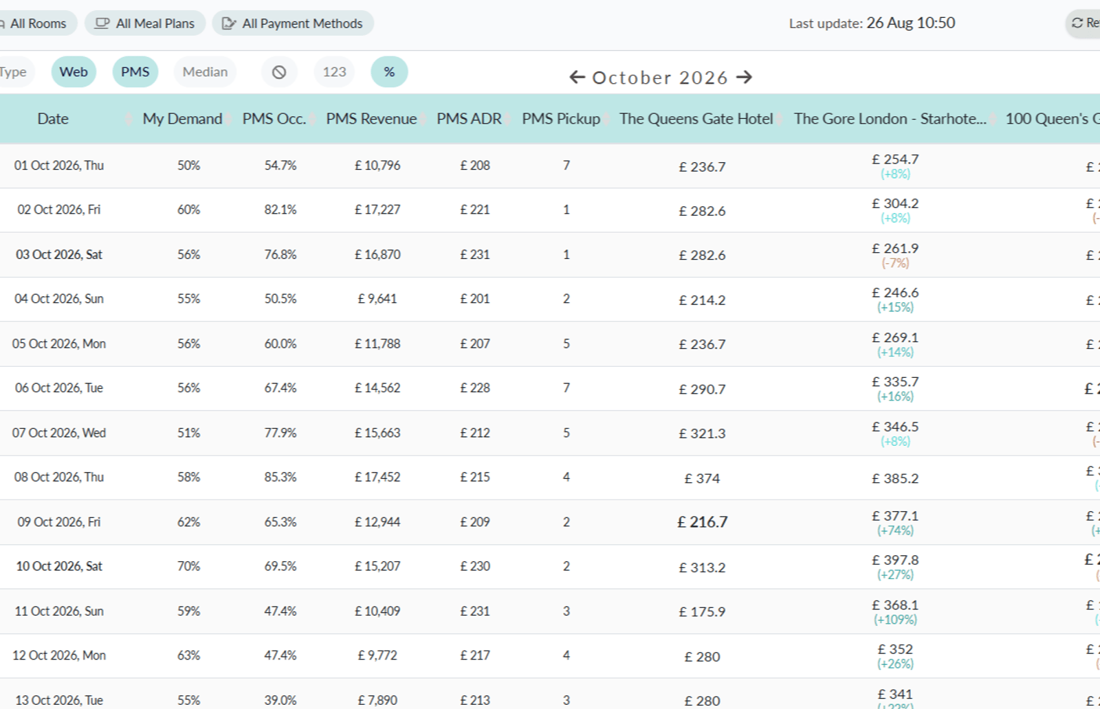Select the 09 Oct 2026, Fri row date
Screen dimensions: 1100x709
point(59,522)
